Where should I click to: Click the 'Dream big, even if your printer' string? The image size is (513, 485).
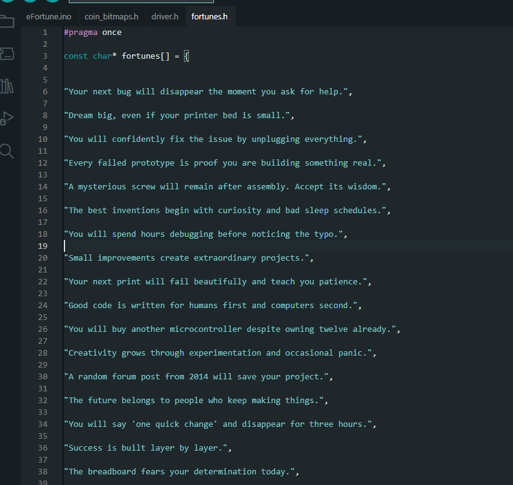[179, 116]
